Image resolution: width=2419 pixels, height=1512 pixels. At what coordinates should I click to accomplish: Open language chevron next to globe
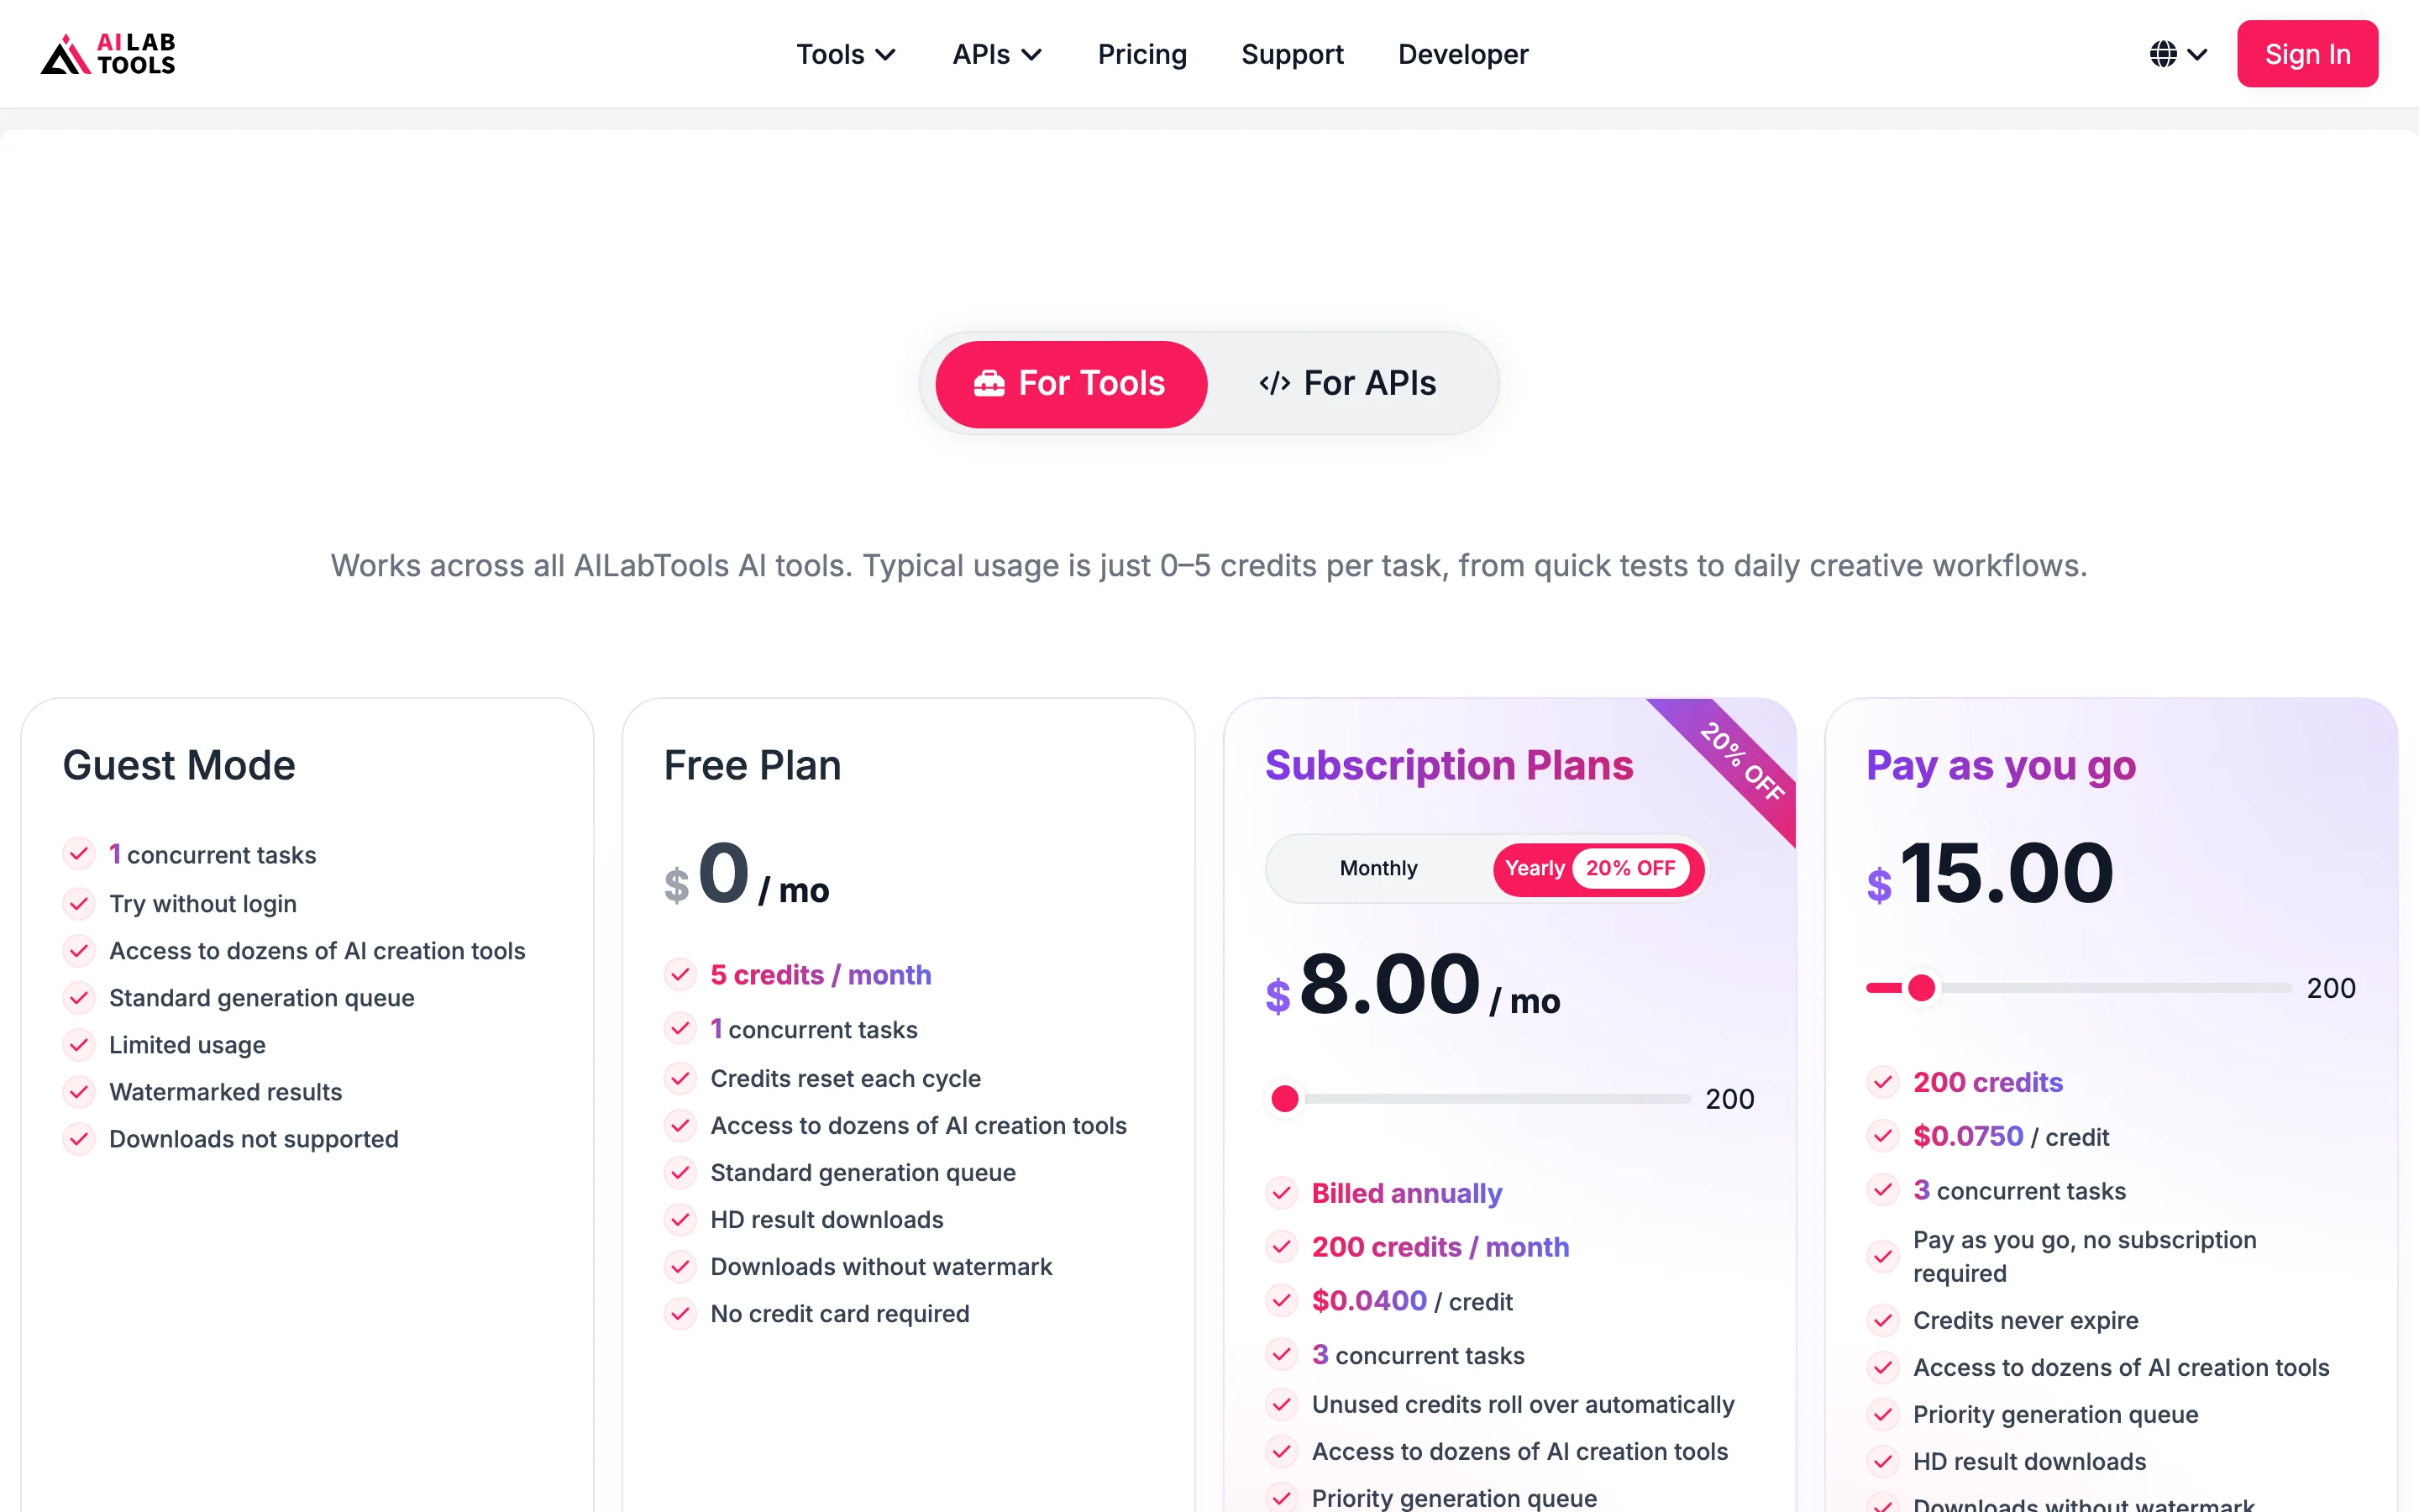pos(2197,54)
